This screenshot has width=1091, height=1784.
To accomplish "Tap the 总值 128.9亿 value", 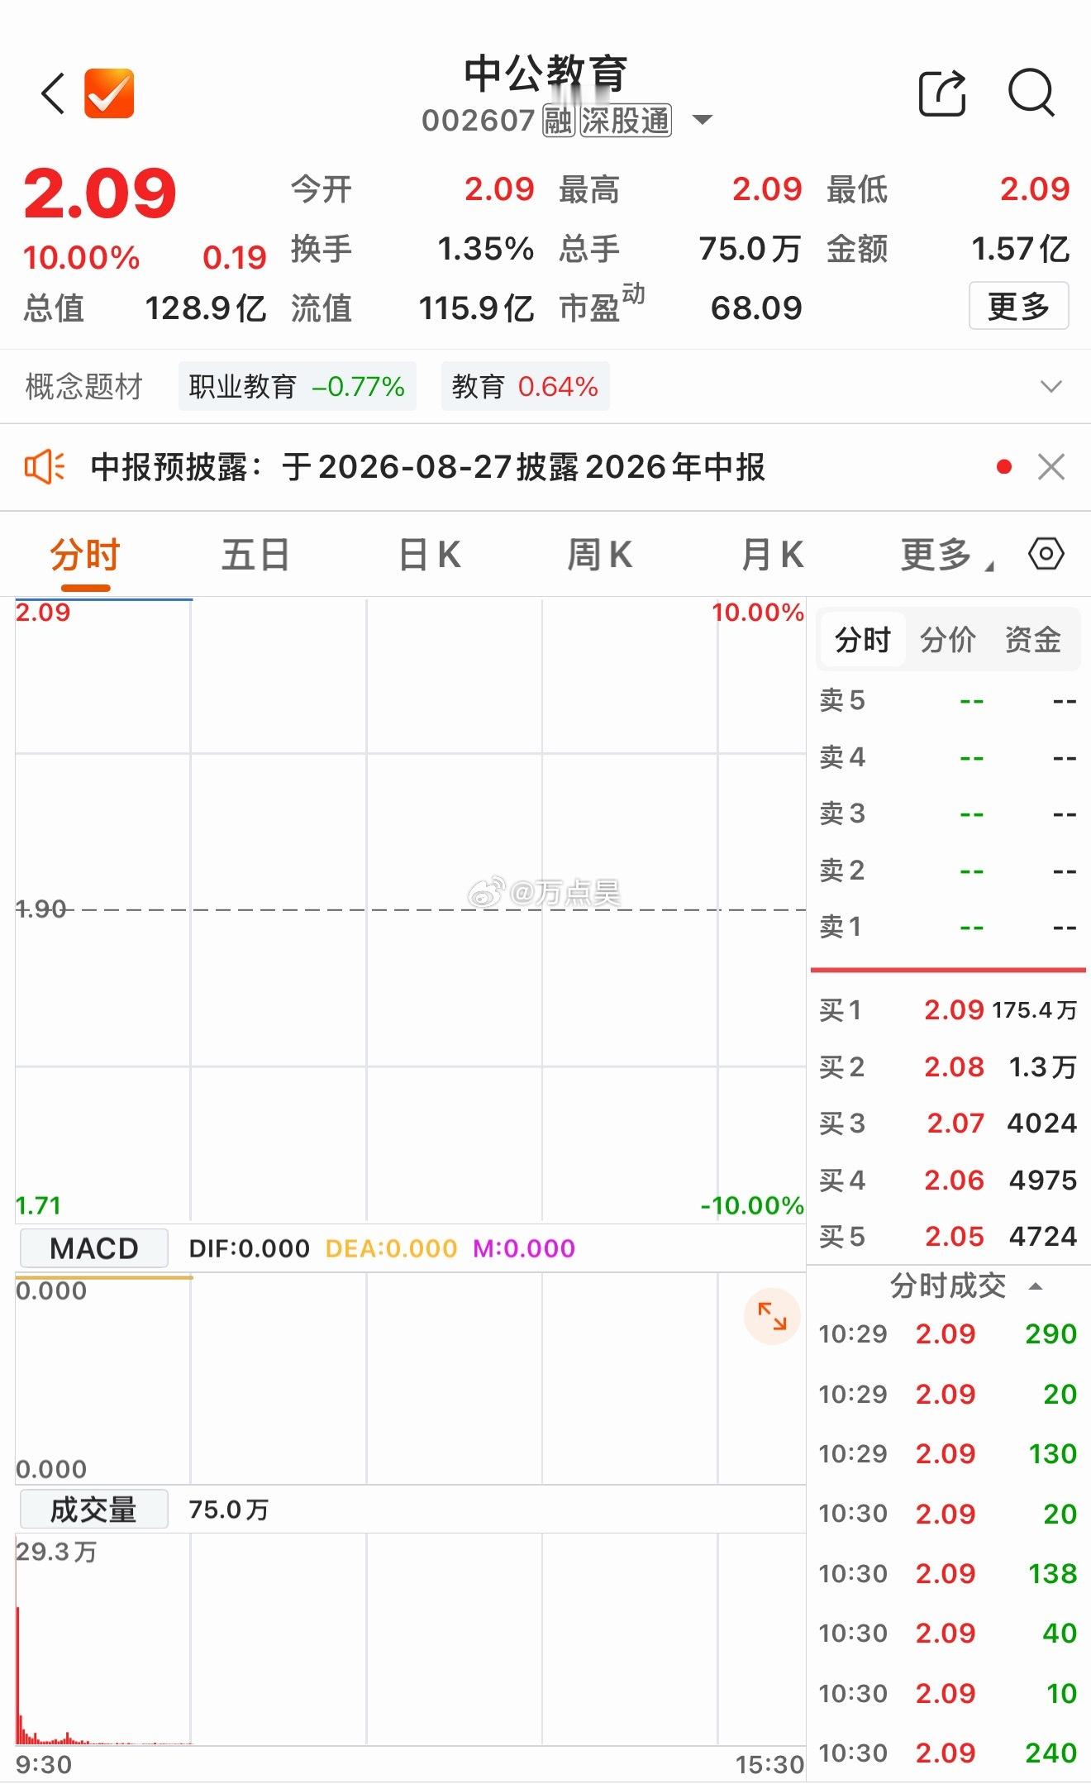I will (x=206, y=308).
